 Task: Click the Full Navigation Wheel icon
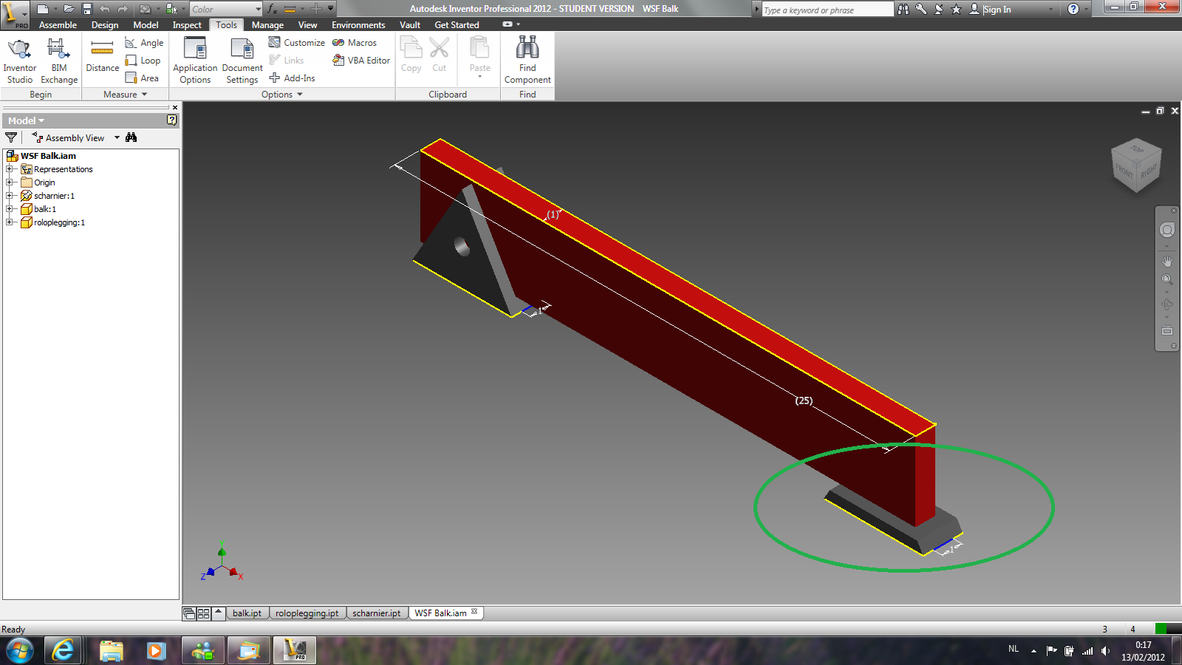(x=1167, y=230)
